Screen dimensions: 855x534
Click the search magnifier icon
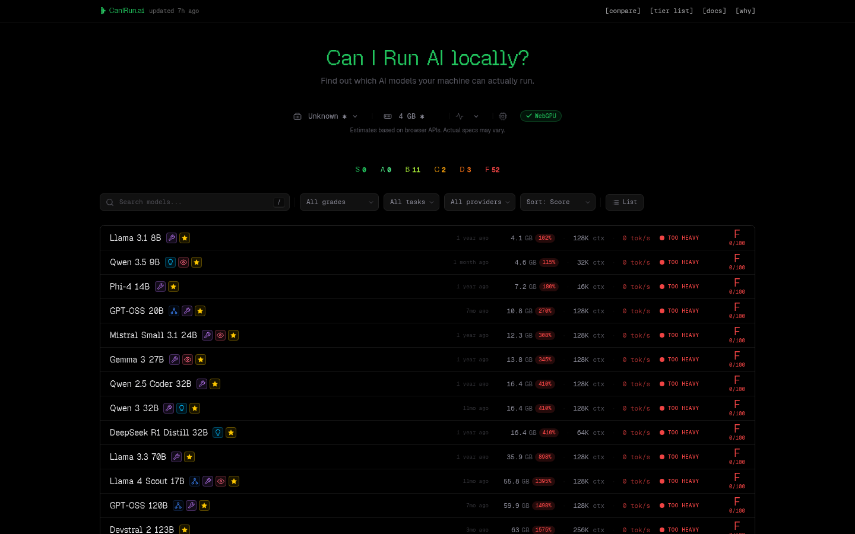[x=110, y=202]
